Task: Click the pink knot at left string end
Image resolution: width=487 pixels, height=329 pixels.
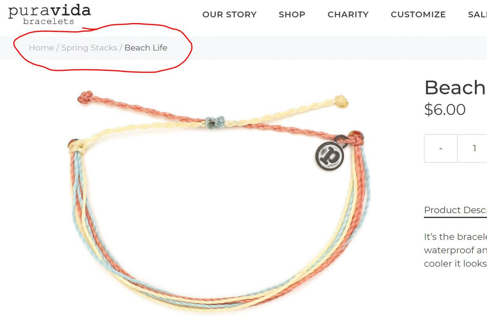Action: pyautogui.click(x=86, y=97)
